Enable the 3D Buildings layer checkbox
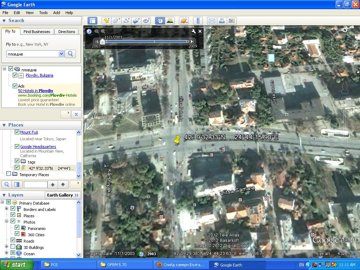This screenshot has height=270, width=360. pyautogui.click(x=13, y=247)
